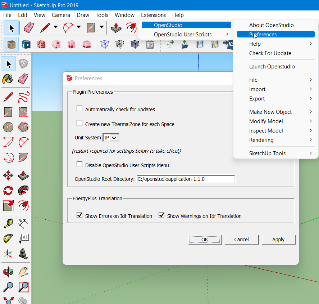319x304 pixels.
Task: Choose About OpenStudio from the menu
Action: point(272,25)
